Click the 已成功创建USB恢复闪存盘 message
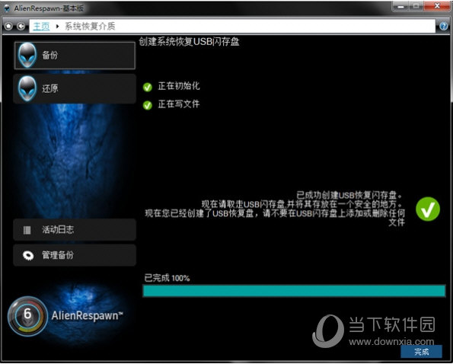The image size is (453, 364). click(x=349, y=195)
